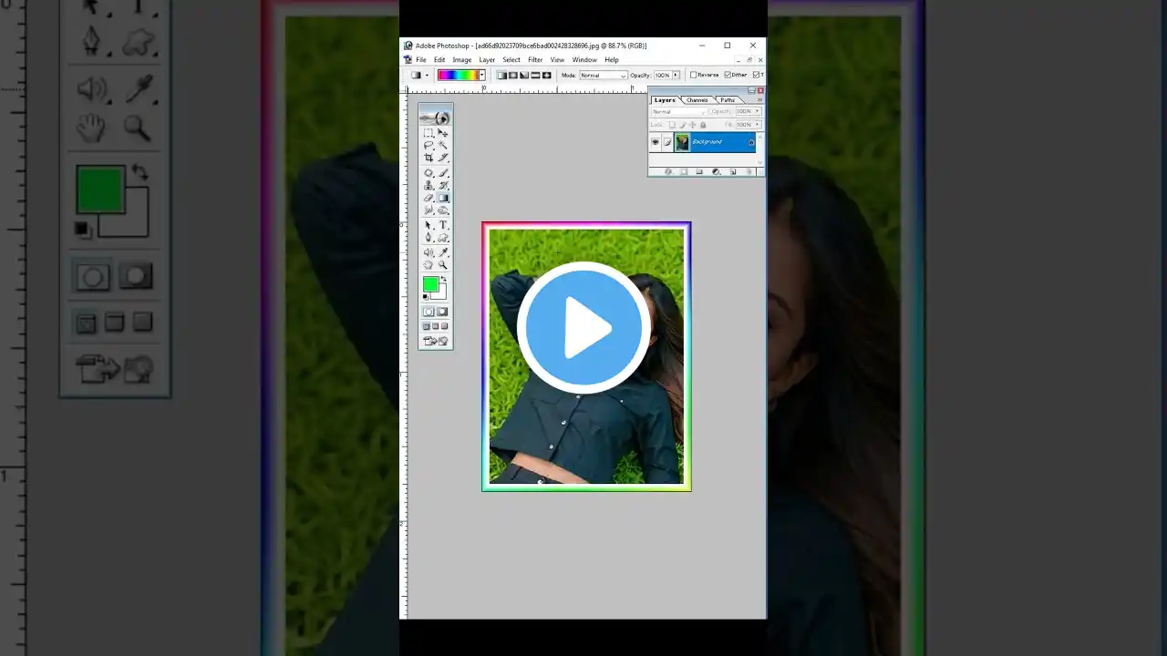Select the Crop tool
The height and width of the screenshot is (656, 1167).
429,158
